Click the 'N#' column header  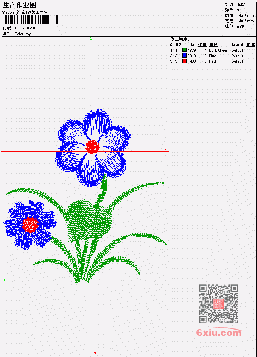pos(178,45)
